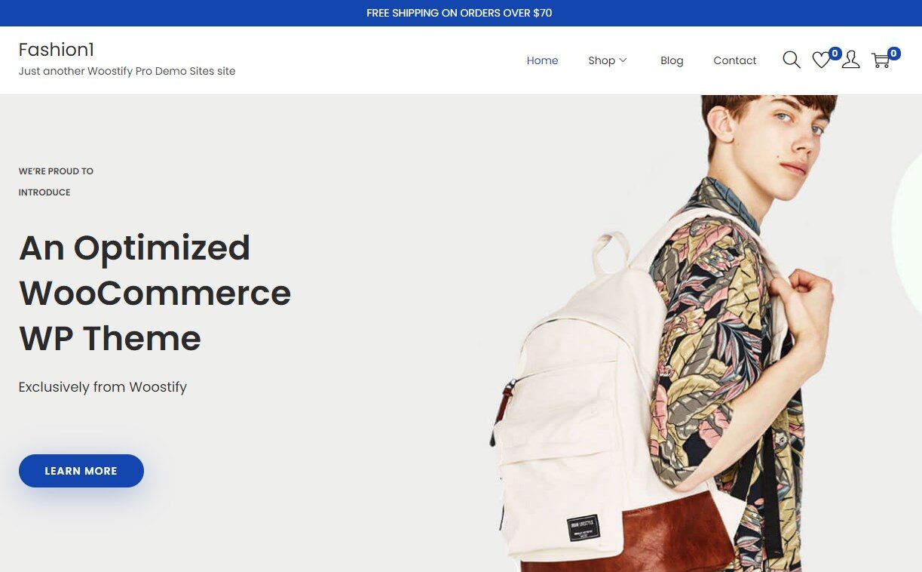This screenshot has height=572, width=922.
Task: Open the Shop menu item
Action: [602, 60]
